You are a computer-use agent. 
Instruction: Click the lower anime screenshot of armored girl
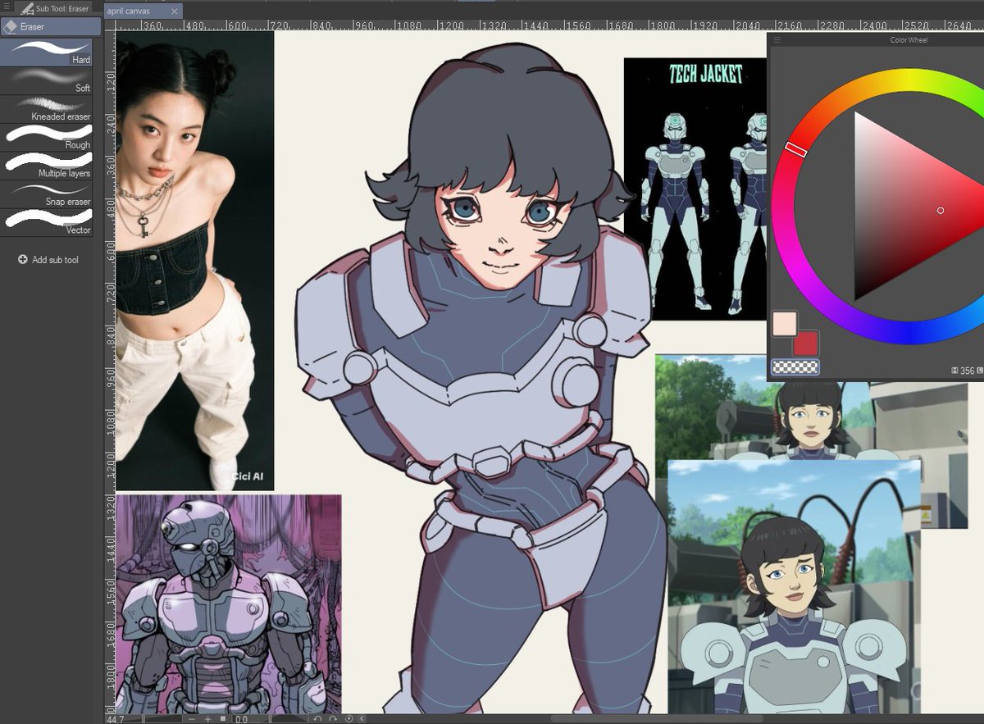coord(794,586)
